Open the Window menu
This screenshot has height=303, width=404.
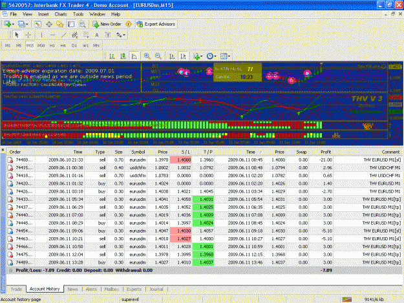coord(97,14)
